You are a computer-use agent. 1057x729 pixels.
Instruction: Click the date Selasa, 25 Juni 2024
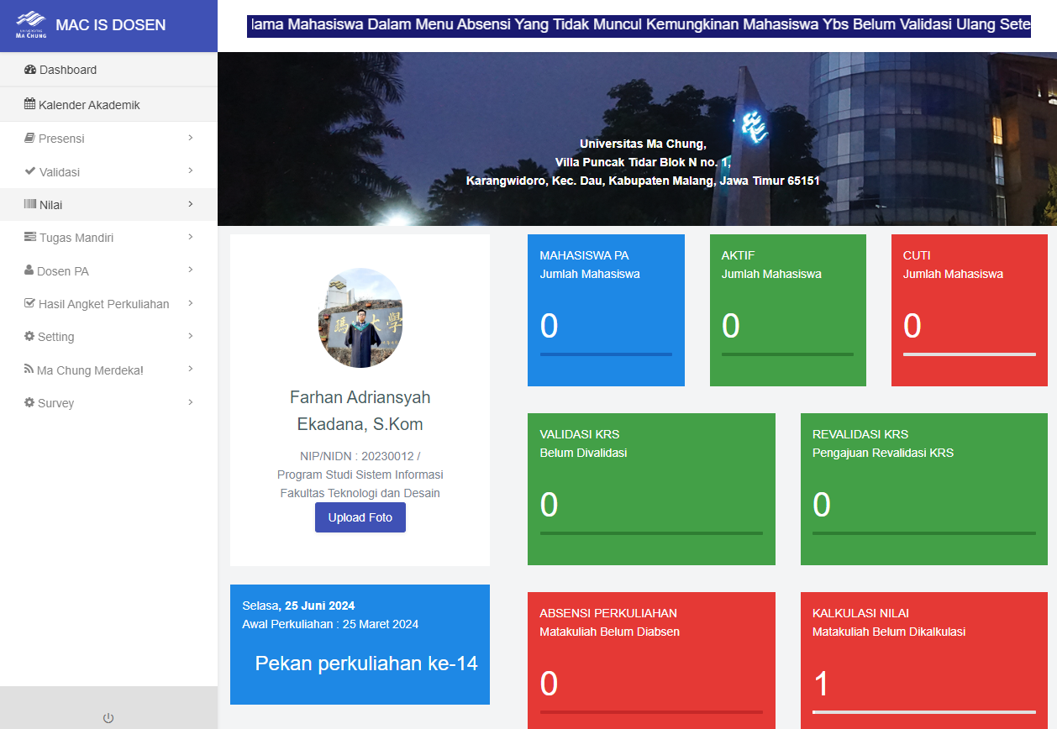298,606
